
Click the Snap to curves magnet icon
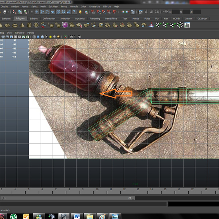(99, 12)
